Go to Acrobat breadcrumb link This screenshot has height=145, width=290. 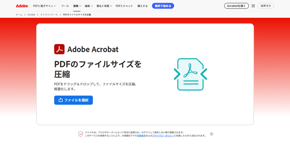tap(31, 15)
